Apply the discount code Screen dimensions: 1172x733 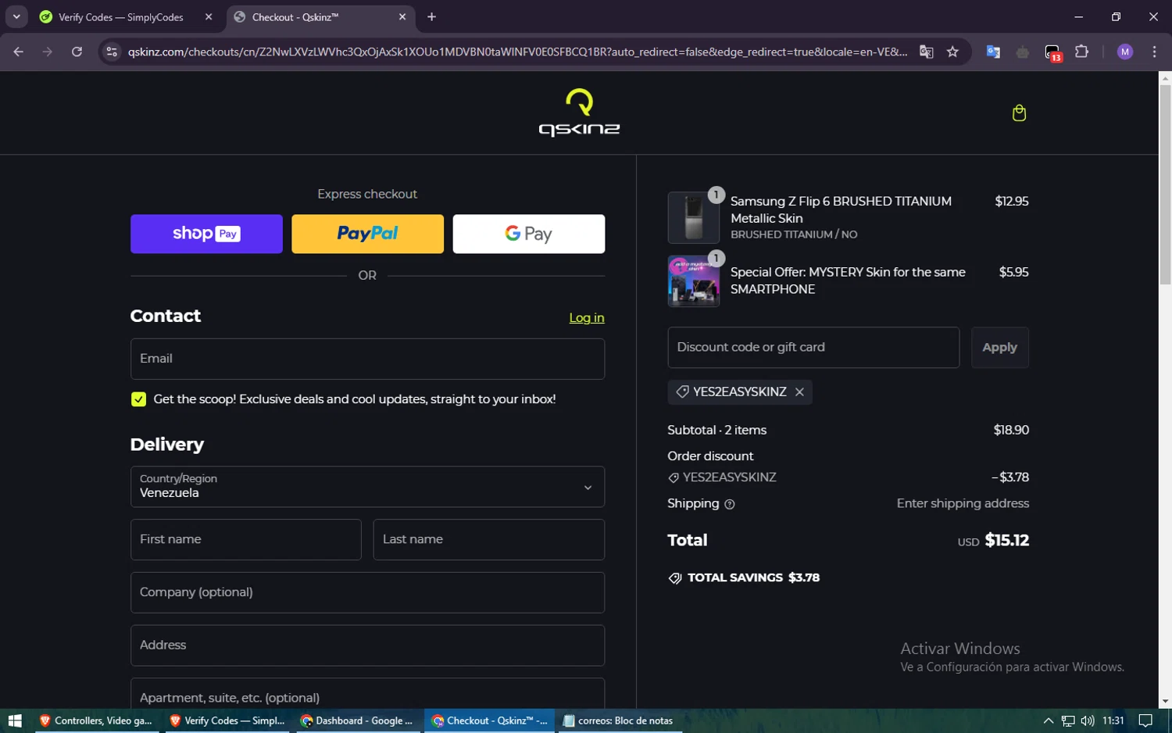click(x=999, y=347)
